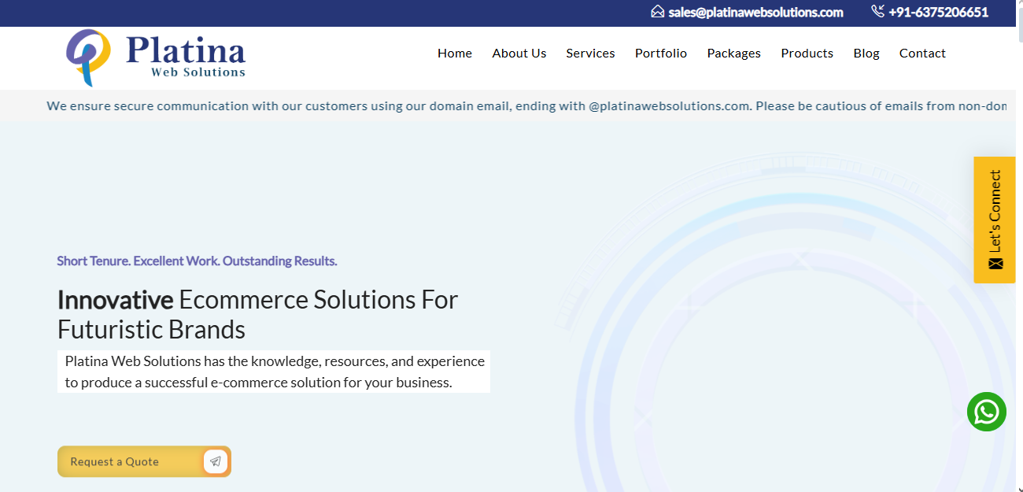
Task: Click the vertical page scrollbar
Action: [x=1019, y=236]
